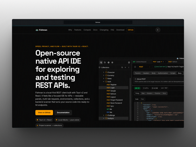Collapse the sidebar with the panel icon

click(129, 62)
